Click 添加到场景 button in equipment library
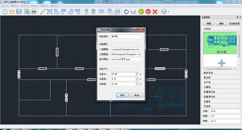 [x=234, y=24]
